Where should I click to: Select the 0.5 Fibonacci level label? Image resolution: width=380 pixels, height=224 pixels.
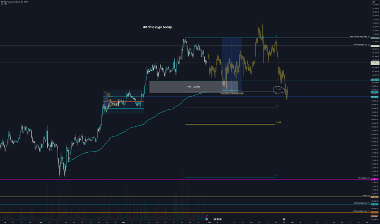pos(277,106)
